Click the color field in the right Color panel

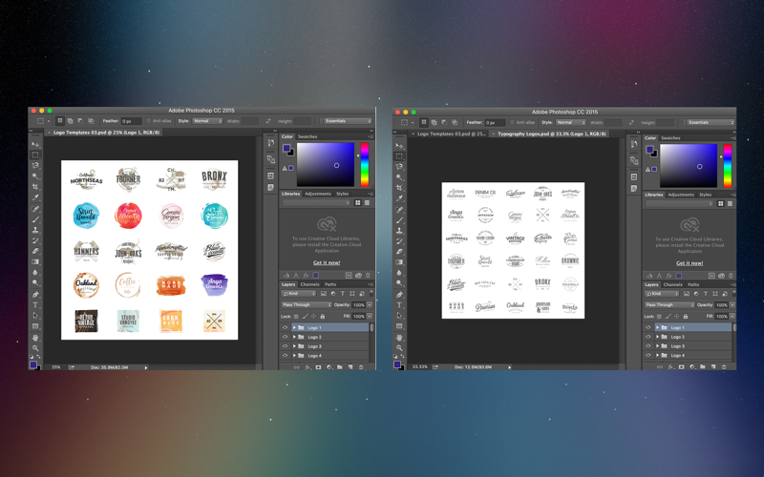coord(689,165)
